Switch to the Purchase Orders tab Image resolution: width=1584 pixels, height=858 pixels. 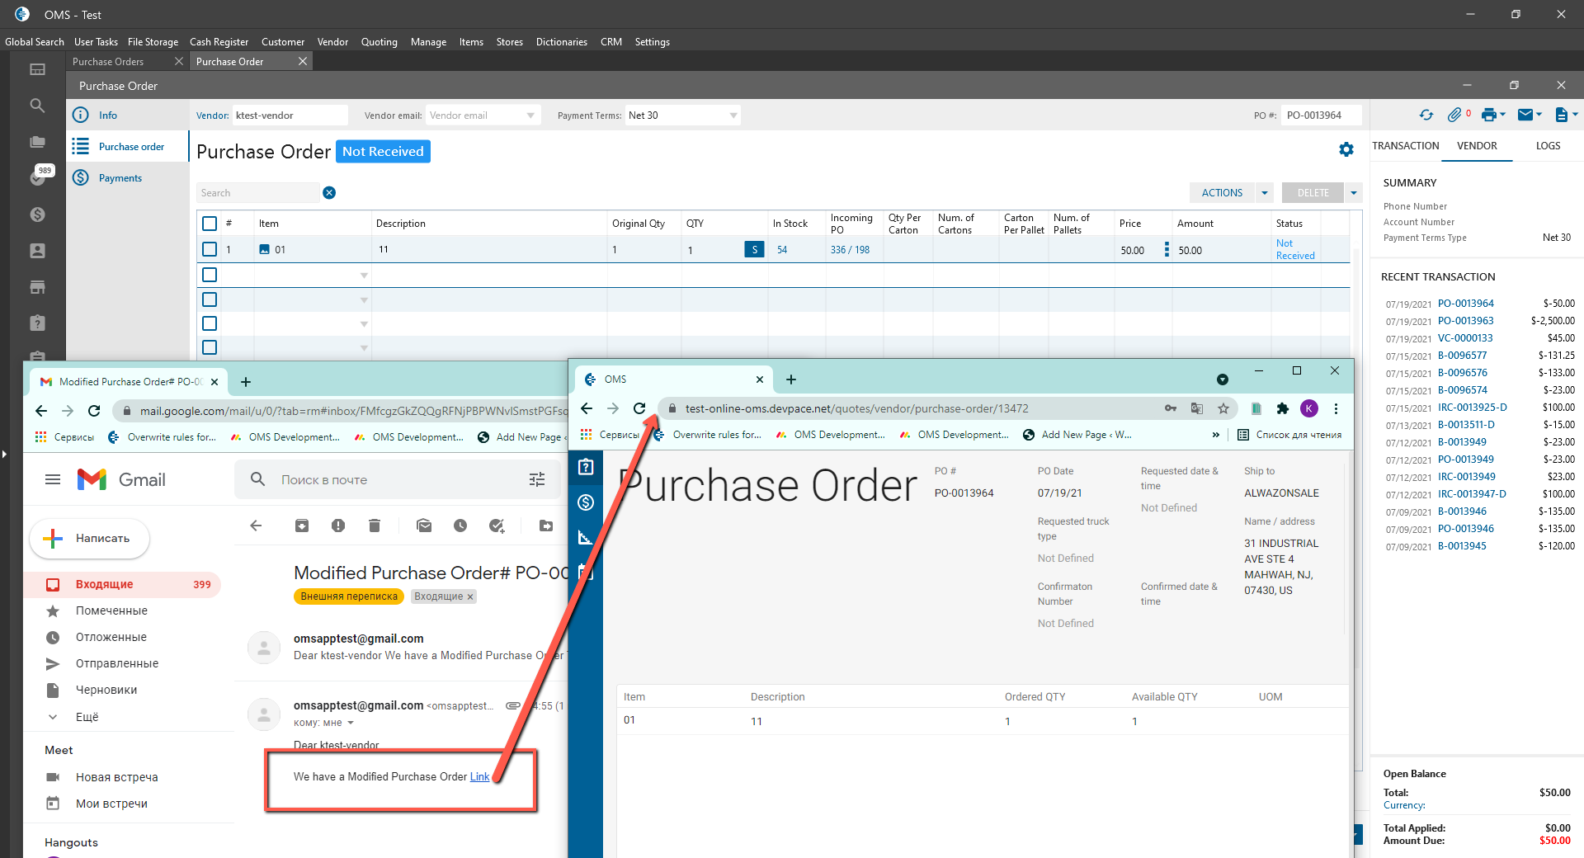point(108,62)
